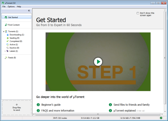The height and width of the screenshot is (121, 168).
Task: Select Get Started in sidebar
Action: (x=17, y=17)
